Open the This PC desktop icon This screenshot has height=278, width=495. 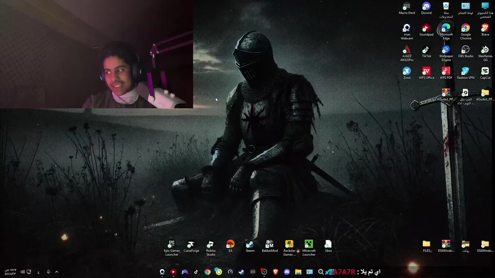[x=485, y=10]
